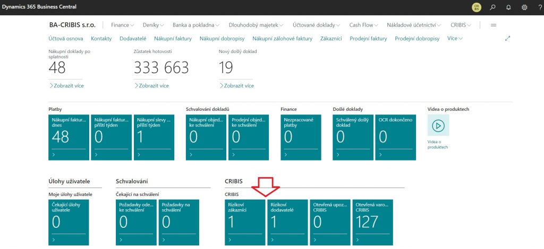Viewport: 544px width, 249px height.
Task: Open the Nezpracované platby tile
Action: click(x=301, y=137)
